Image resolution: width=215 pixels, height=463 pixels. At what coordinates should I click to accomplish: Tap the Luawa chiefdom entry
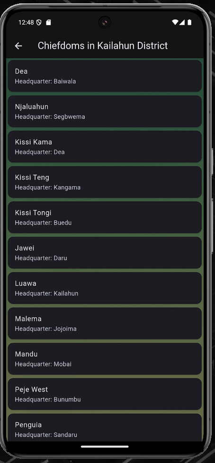pyautogui.click(x=105, y=288)
